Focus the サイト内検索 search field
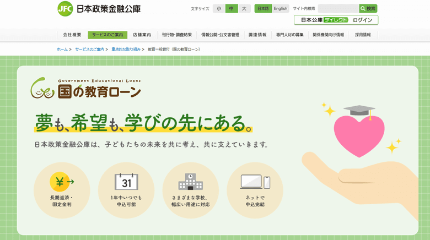430x240 pixels. [338, 8]
